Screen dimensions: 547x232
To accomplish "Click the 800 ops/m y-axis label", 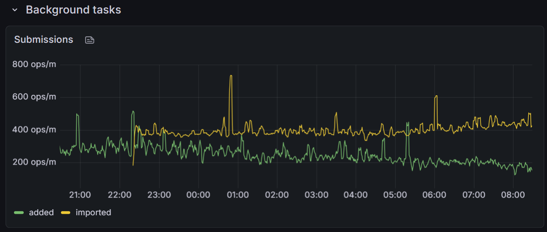I will (x=34, y=64).
